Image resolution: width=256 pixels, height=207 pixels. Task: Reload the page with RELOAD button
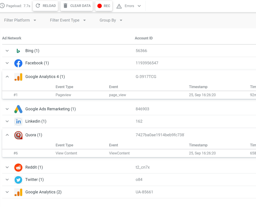45,6
